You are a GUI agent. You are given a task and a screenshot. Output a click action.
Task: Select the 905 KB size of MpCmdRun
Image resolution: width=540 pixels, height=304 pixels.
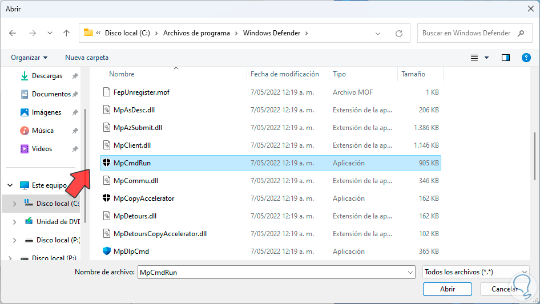(x=429, y=163)
